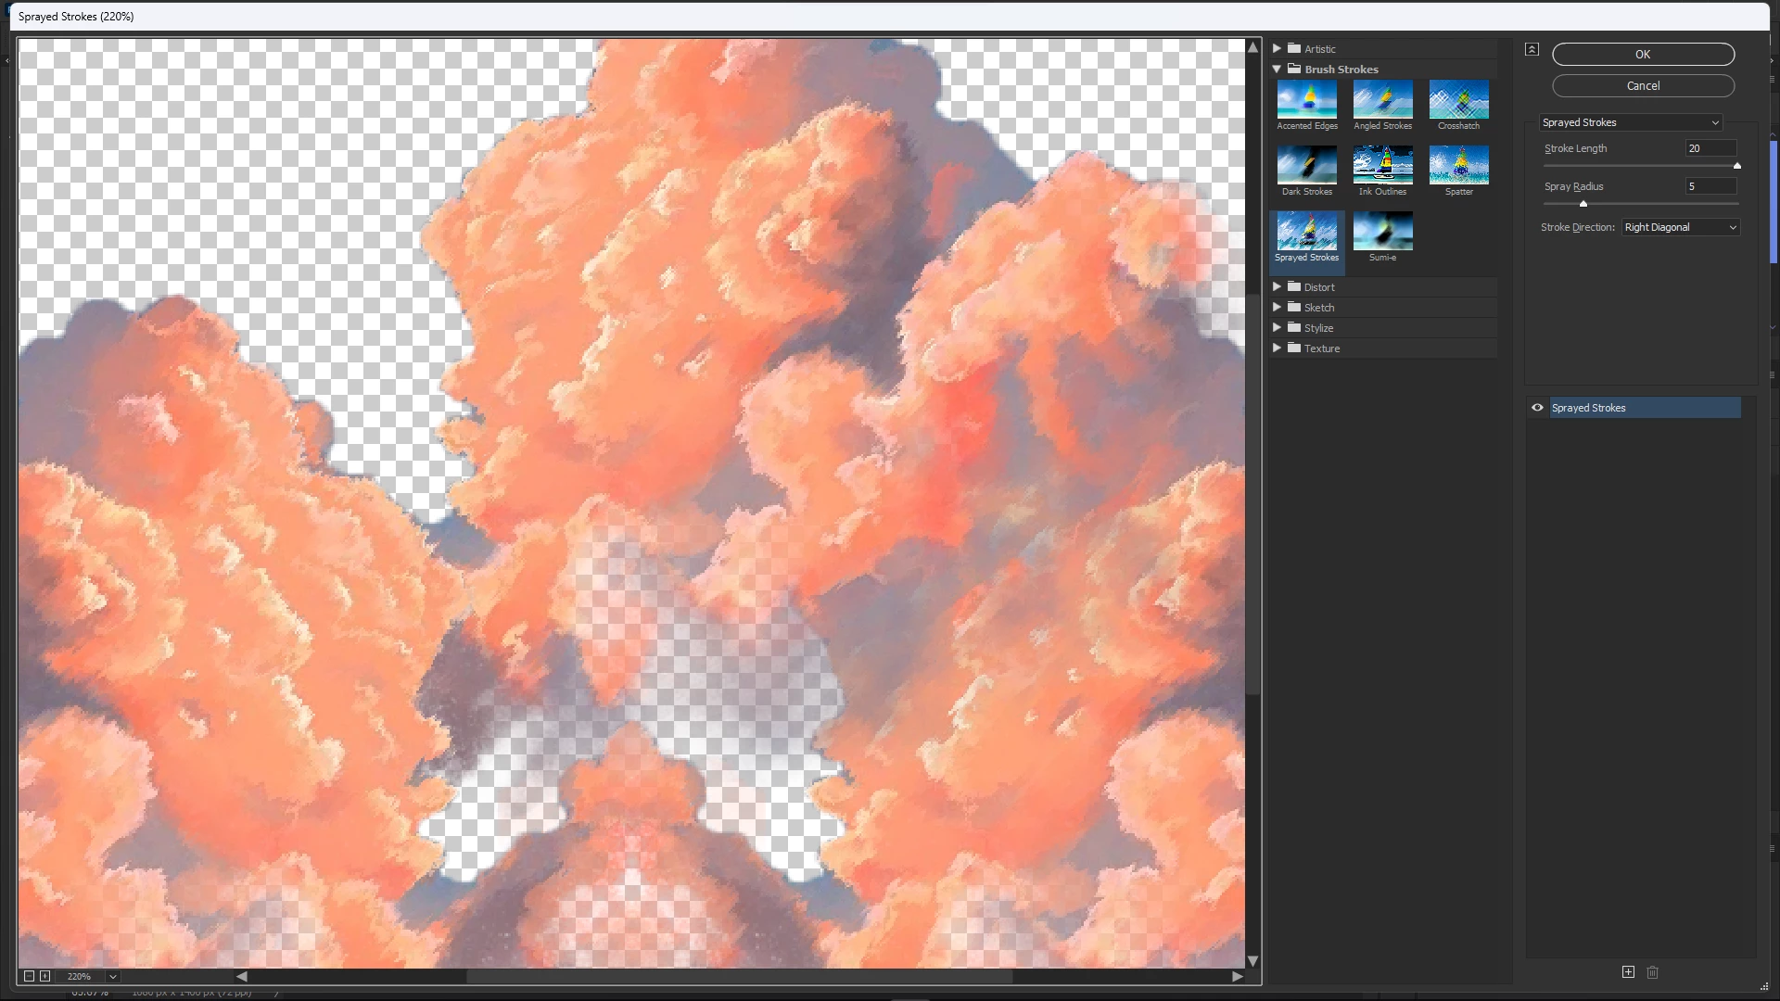Select the Ink Outlines filter thumbnail
This screenshot has height=1001, width=1780.
tap(1382, 166)
